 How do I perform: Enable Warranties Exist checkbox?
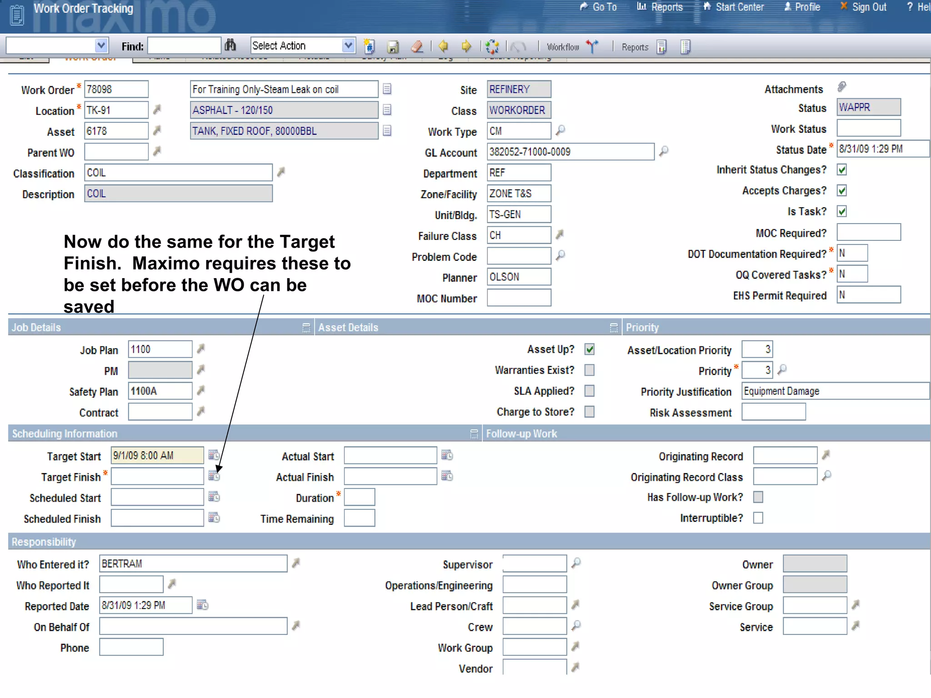[590, 370]
